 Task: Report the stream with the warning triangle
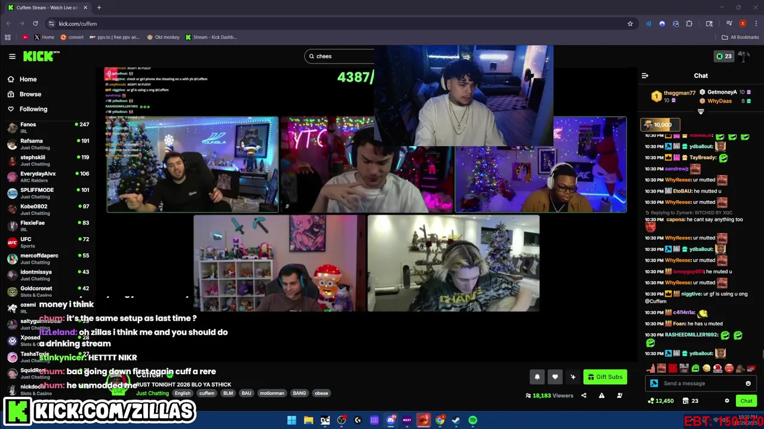pos(602,396)
